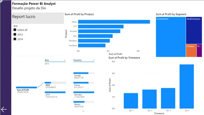Select the Canada country node
The image size is (204, 115).
(x=84, y=73)
